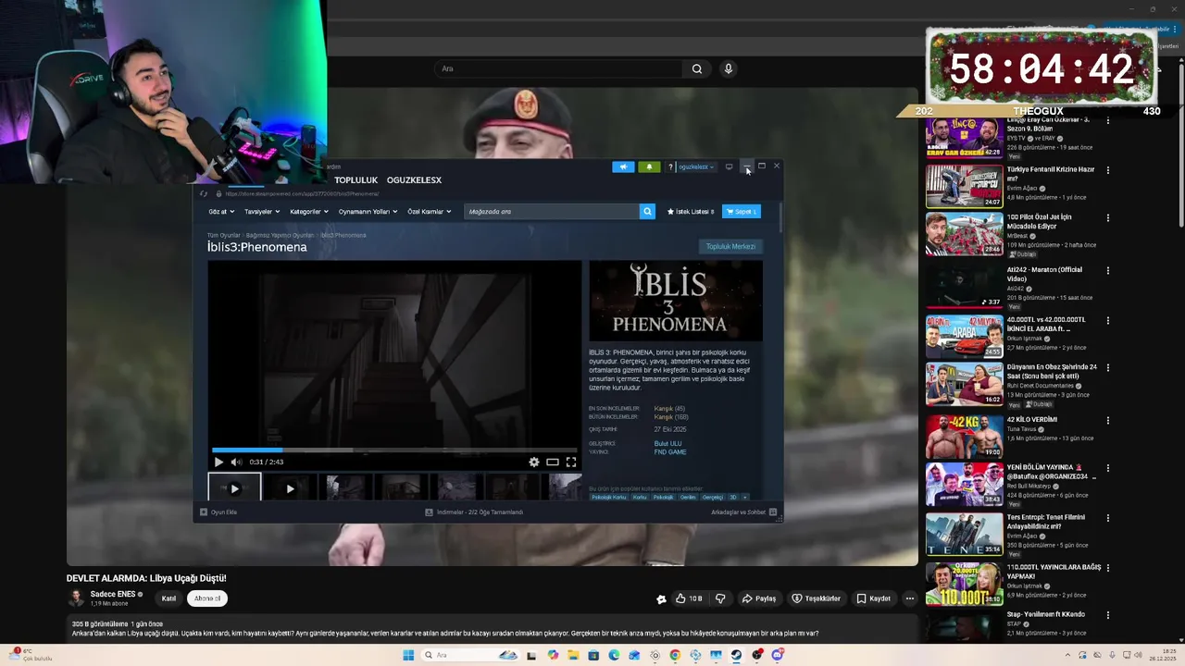Select the second trailer thumbnail

290,487
